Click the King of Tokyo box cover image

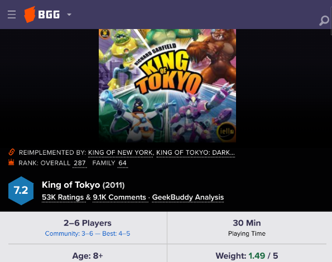tap(167, 85)
